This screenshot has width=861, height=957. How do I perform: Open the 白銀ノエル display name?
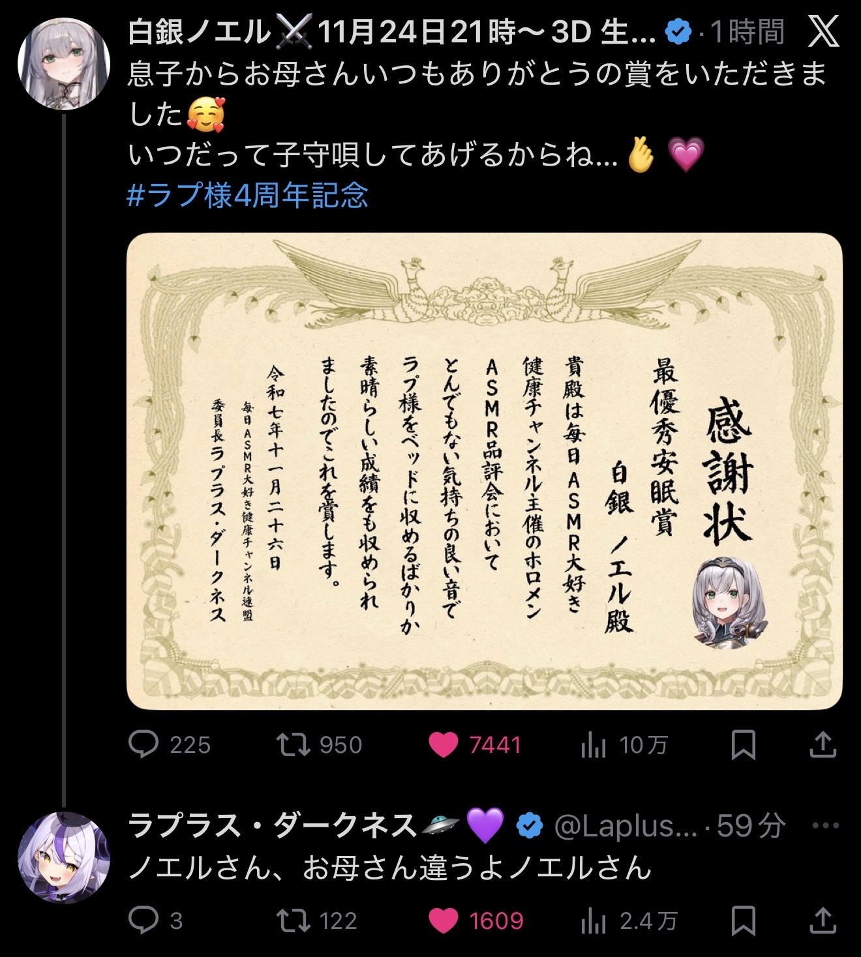(x=199, y=31)
